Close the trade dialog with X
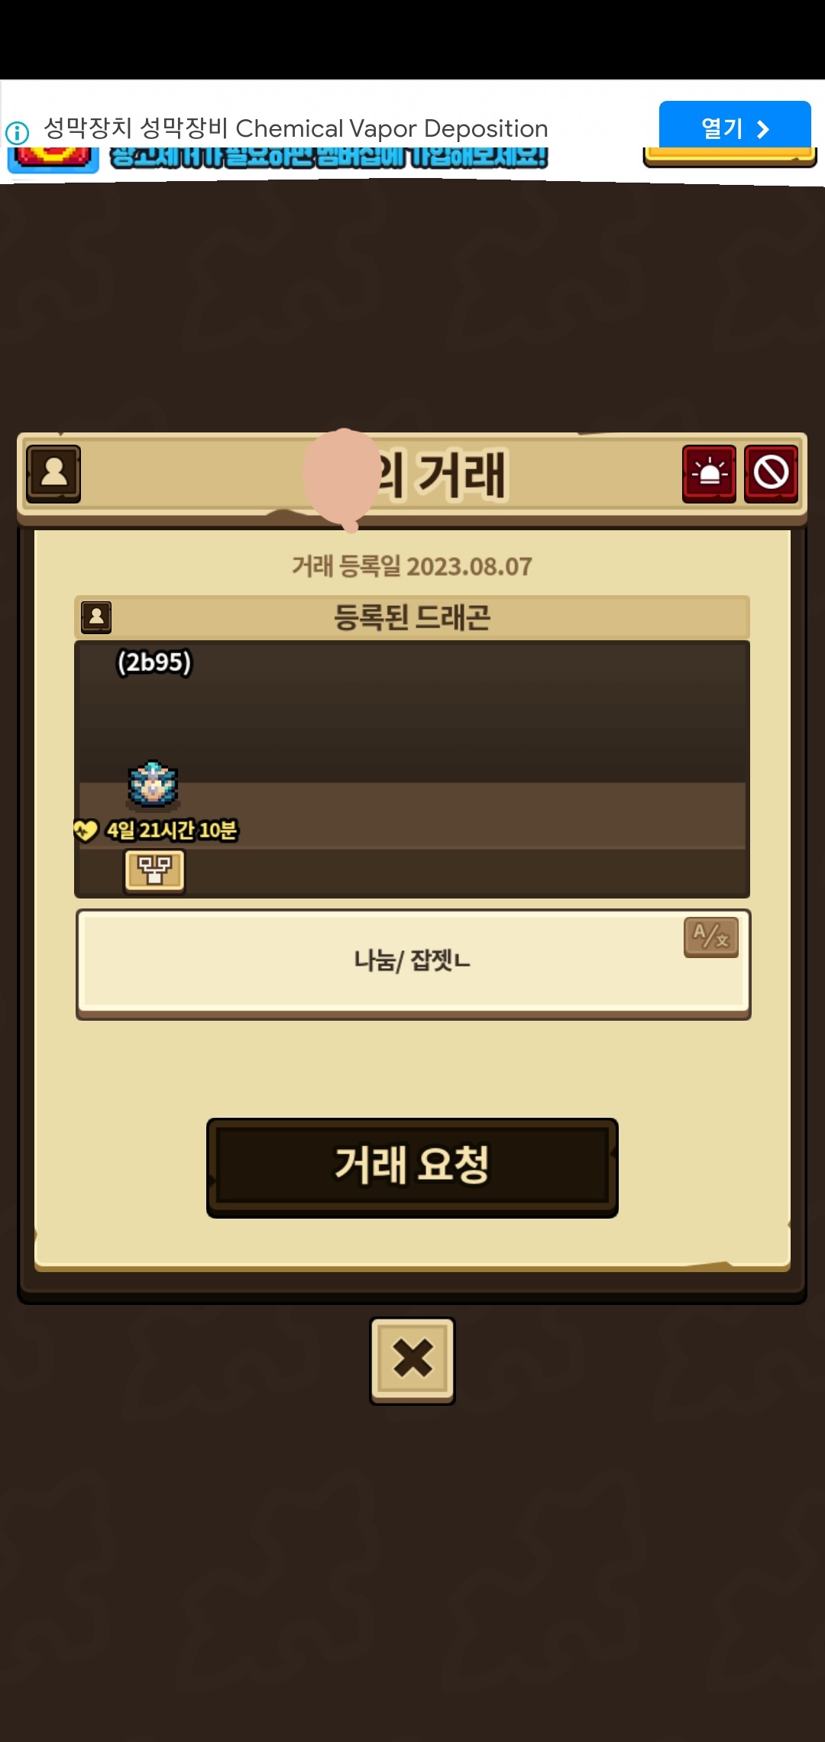Viewport: 825px width, 1742px height. click(x=412, y=1360)
